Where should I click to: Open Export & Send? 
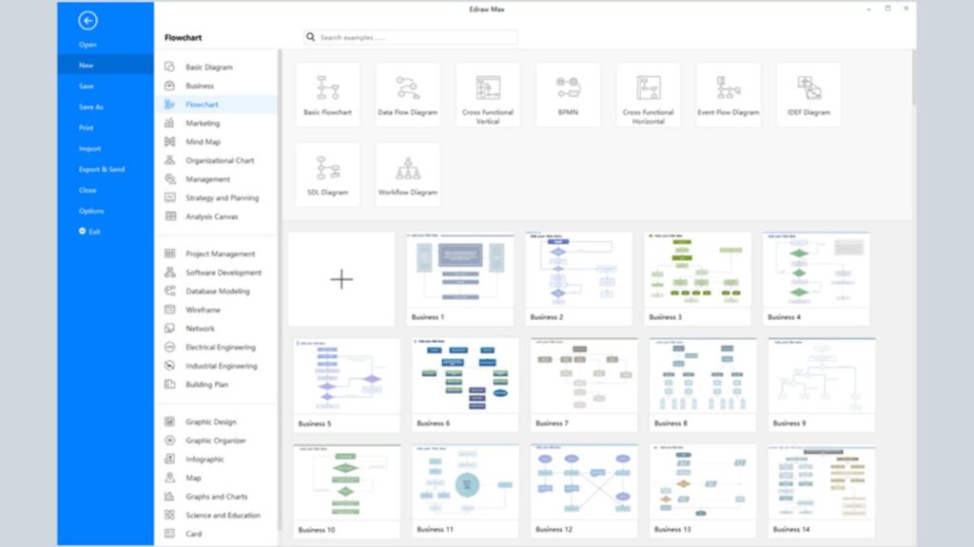101,169
